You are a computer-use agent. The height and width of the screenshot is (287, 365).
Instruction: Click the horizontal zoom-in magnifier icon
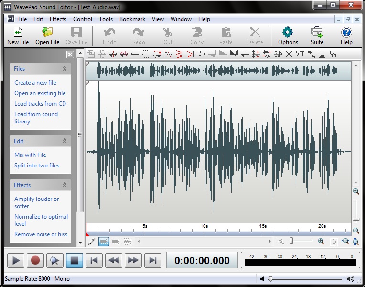[321, 241]
